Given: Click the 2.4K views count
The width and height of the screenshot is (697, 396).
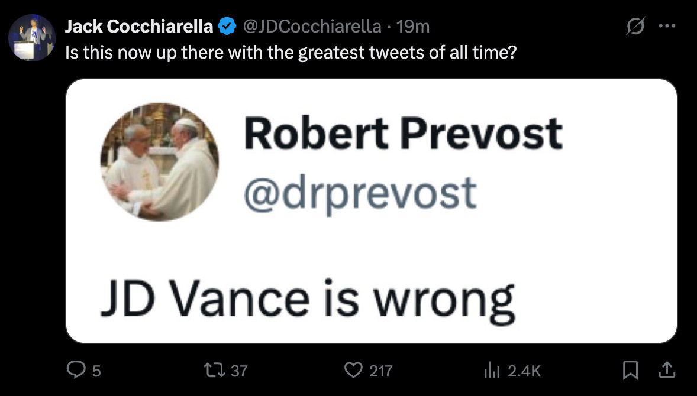Looking at the screenshot, I should pyautogui.click(x=525, y=371).
